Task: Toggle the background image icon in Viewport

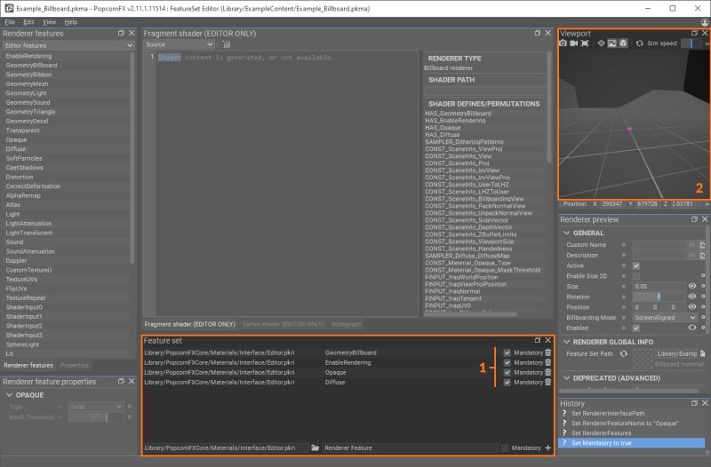Action: pos(611,43)
